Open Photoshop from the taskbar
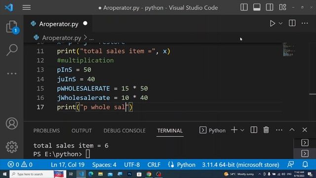 pos(129,174)
